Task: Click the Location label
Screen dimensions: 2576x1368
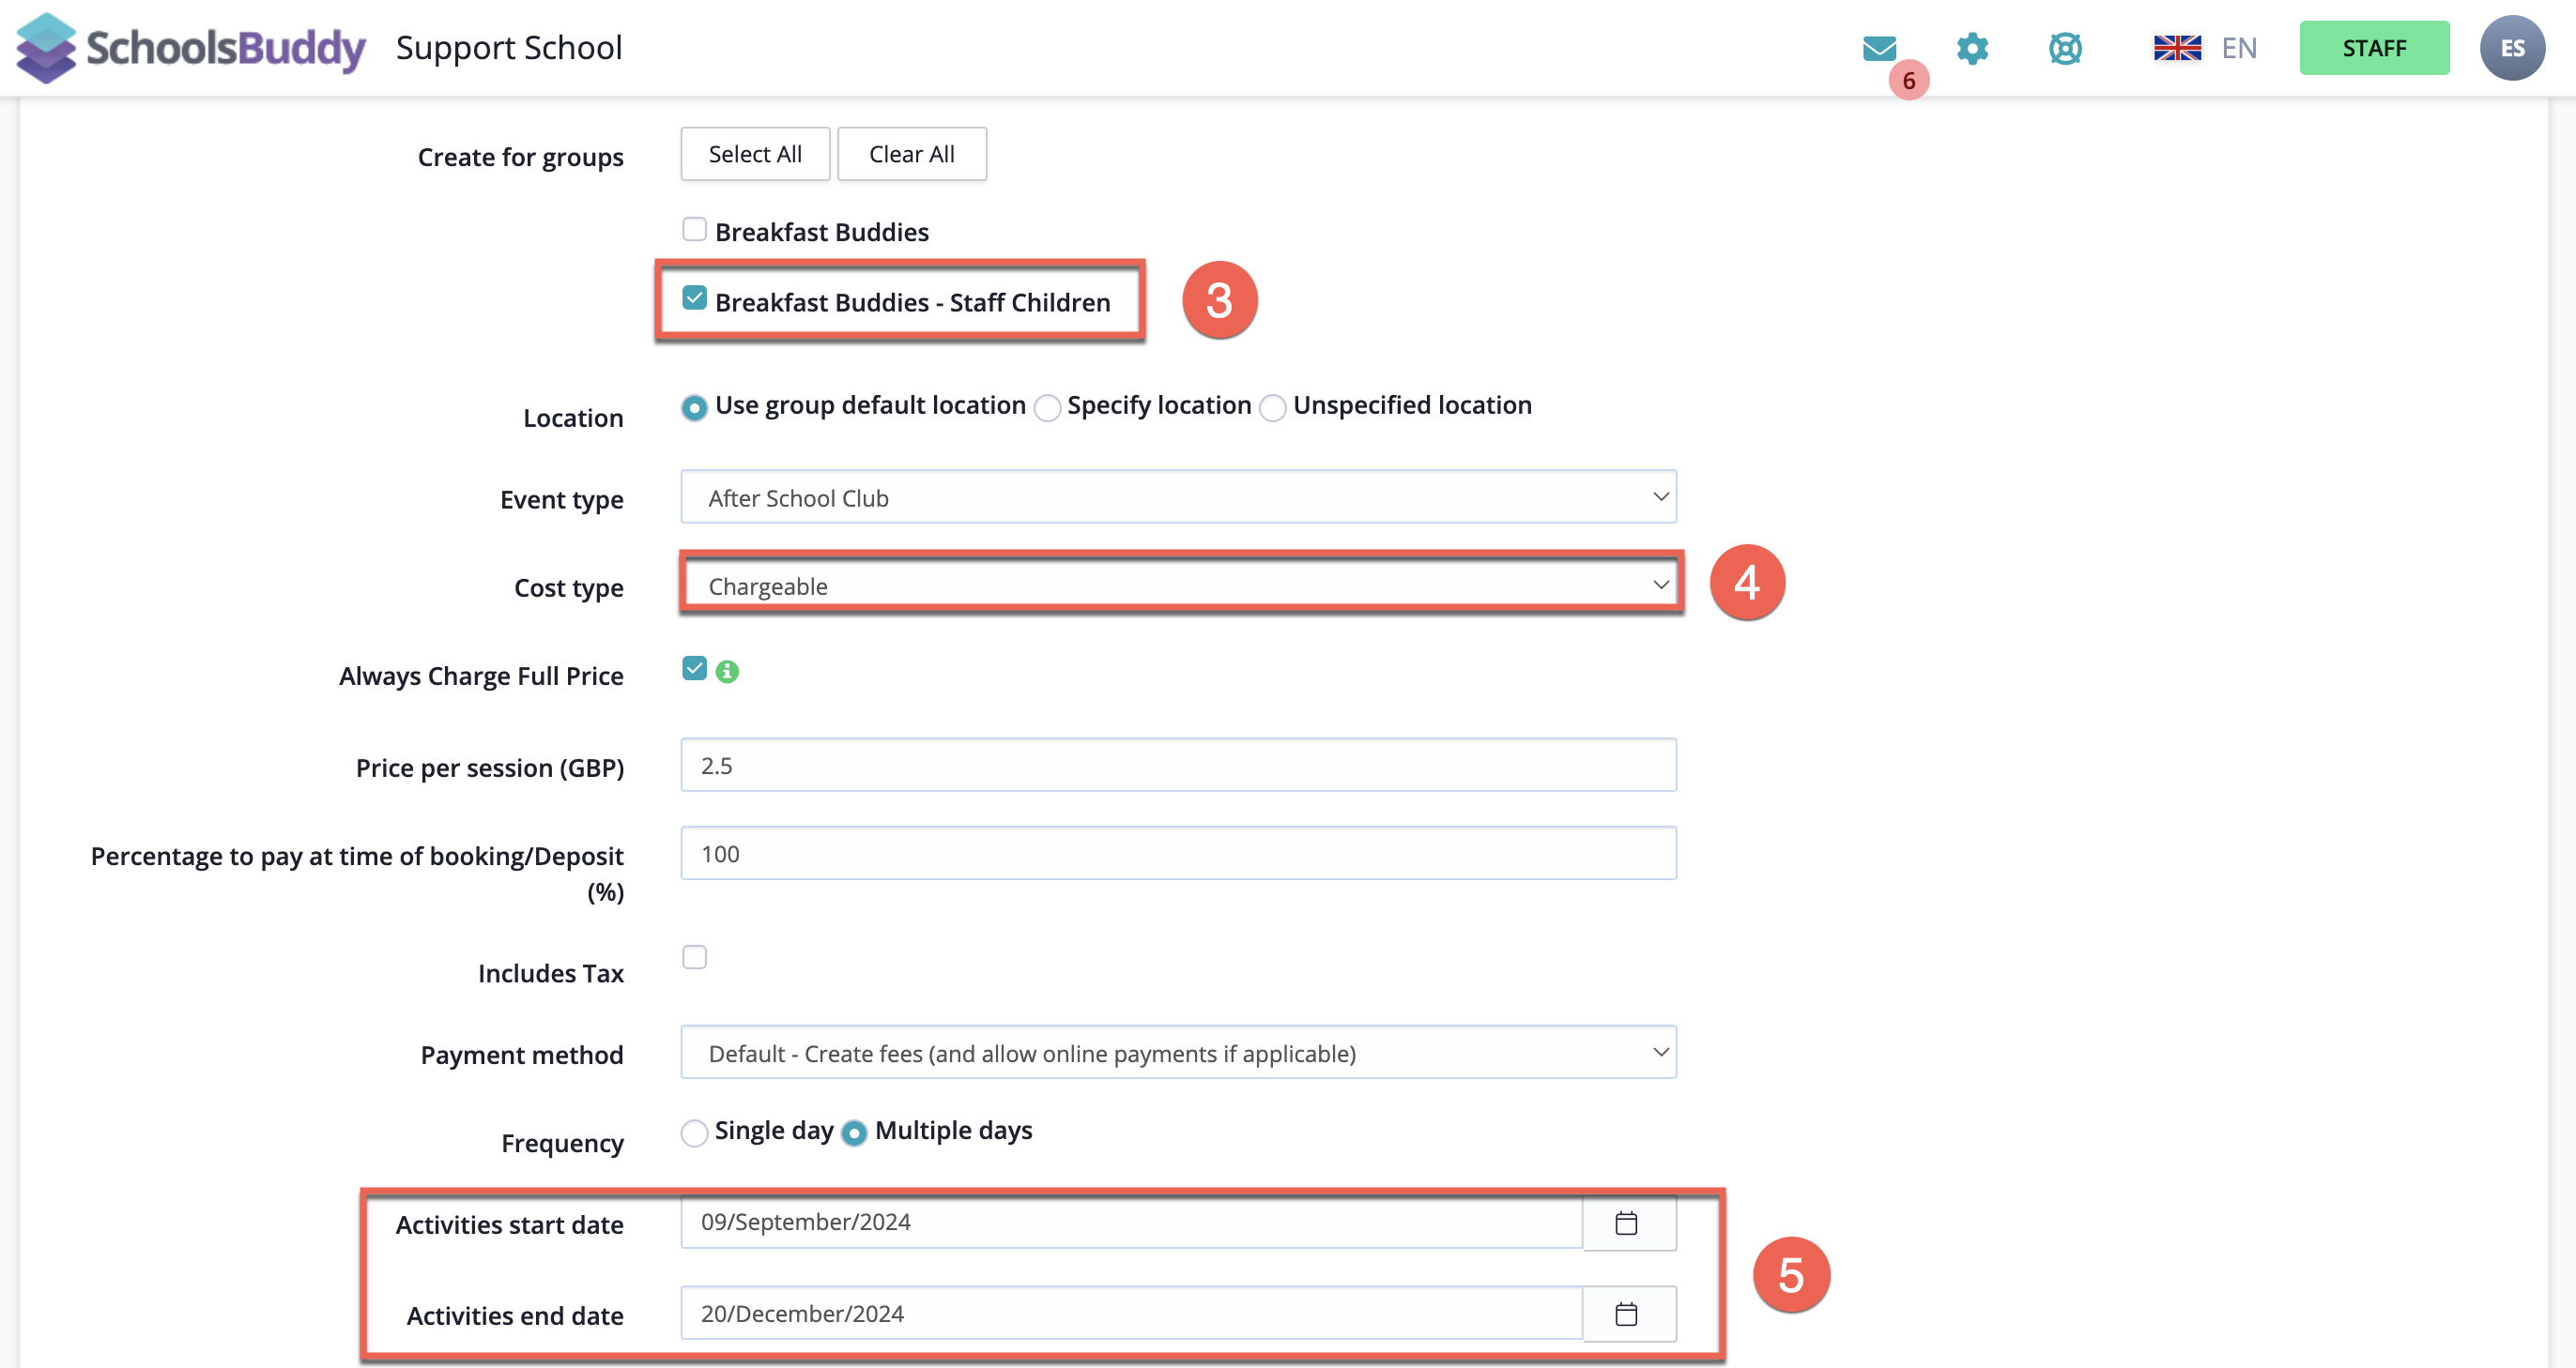Action: tap(573, 418)
